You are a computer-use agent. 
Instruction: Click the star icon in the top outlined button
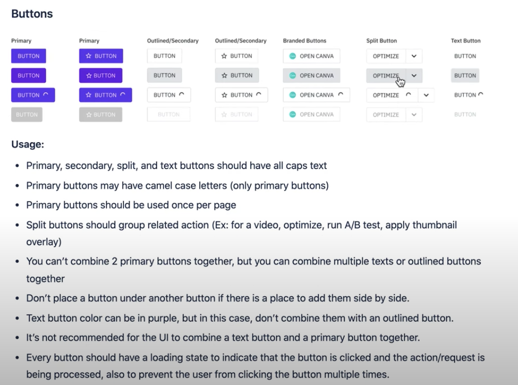pyautogui.click(x=224, y=56)
